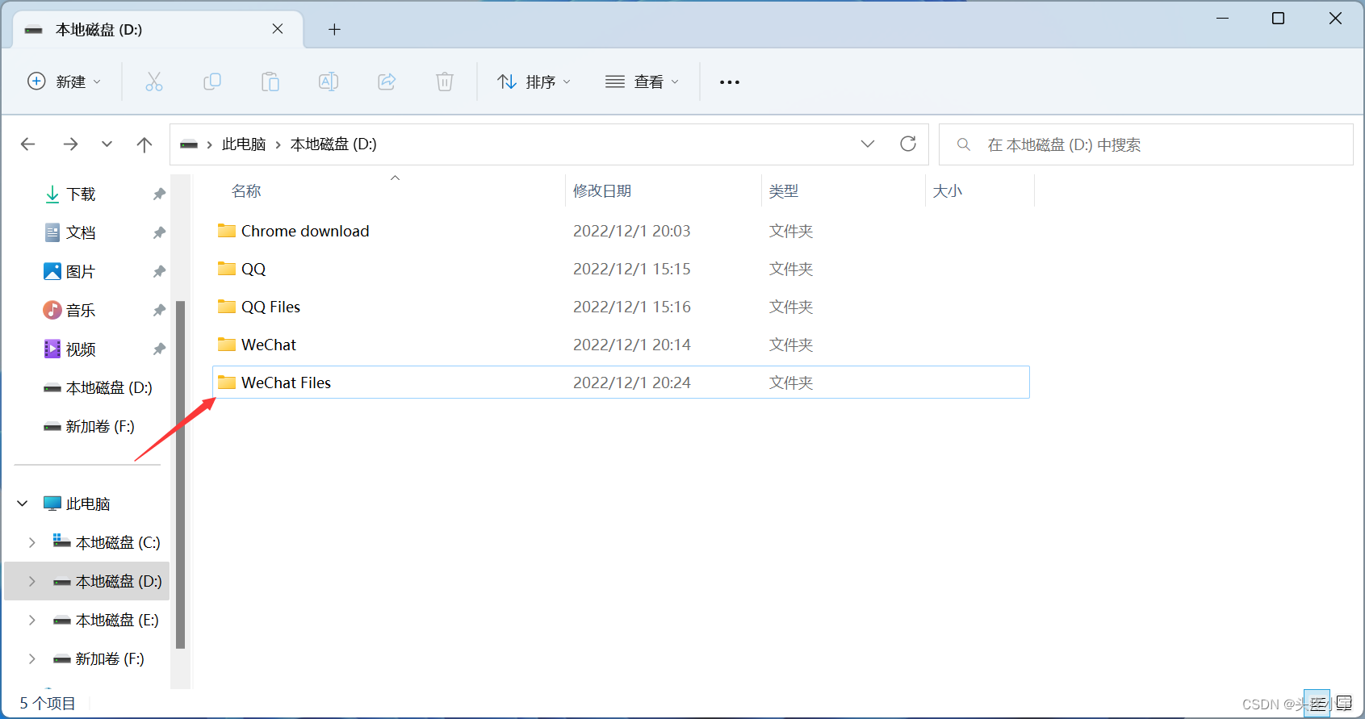The height and width of the screenshot is (719, 1365).
Task: Click first breadcrumb chevron in address bar
Action: [x=209, y=144]
